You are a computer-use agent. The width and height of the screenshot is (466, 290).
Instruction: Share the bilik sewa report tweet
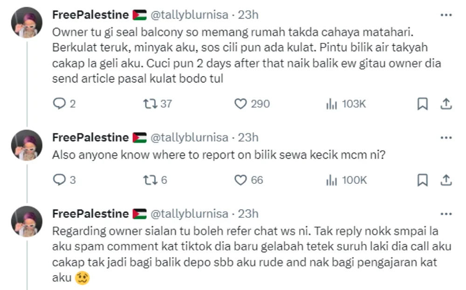(x=445, y=180)
